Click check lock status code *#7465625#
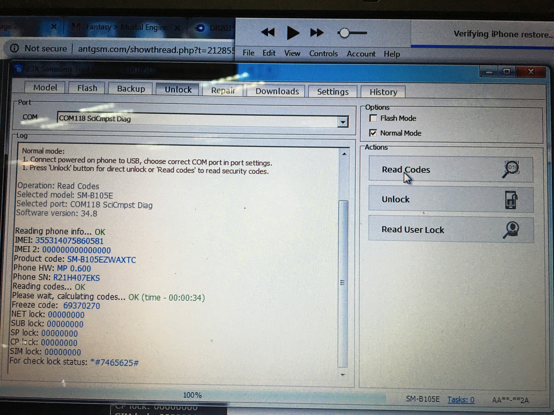The height and width of the screenshot is (415, 554). (114, 363)
